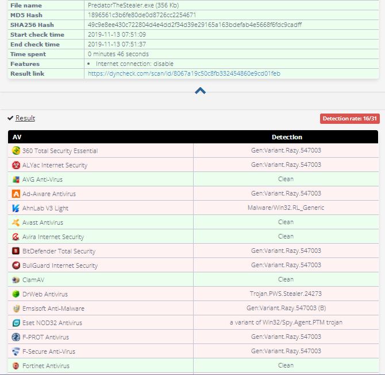Click the 360 Total Security detection result
The height and width of the screenshot is (375, 385).
coord(286,150)
